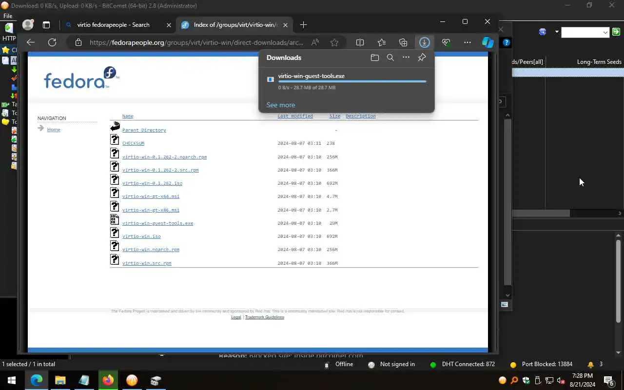The width and height of the screenshot is (624, 390).
Task: Go back in Edge browser
Action: (x=31, y=42)
